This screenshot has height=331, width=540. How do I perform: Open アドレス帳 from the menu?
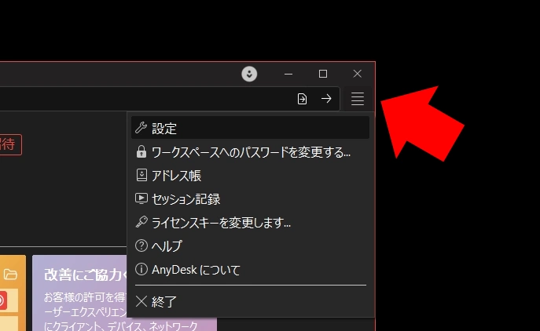[x=251, y=175]
